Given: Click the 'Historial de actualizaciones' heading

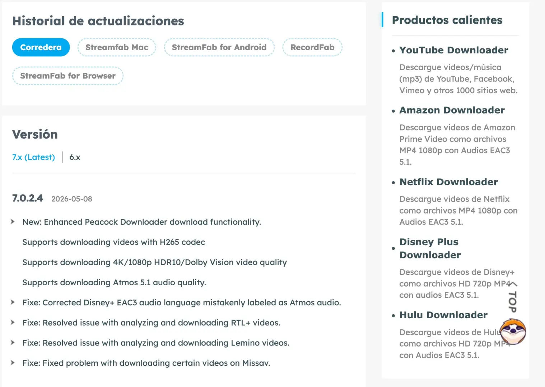Looking at the screenshot, I should click(98, 21).
